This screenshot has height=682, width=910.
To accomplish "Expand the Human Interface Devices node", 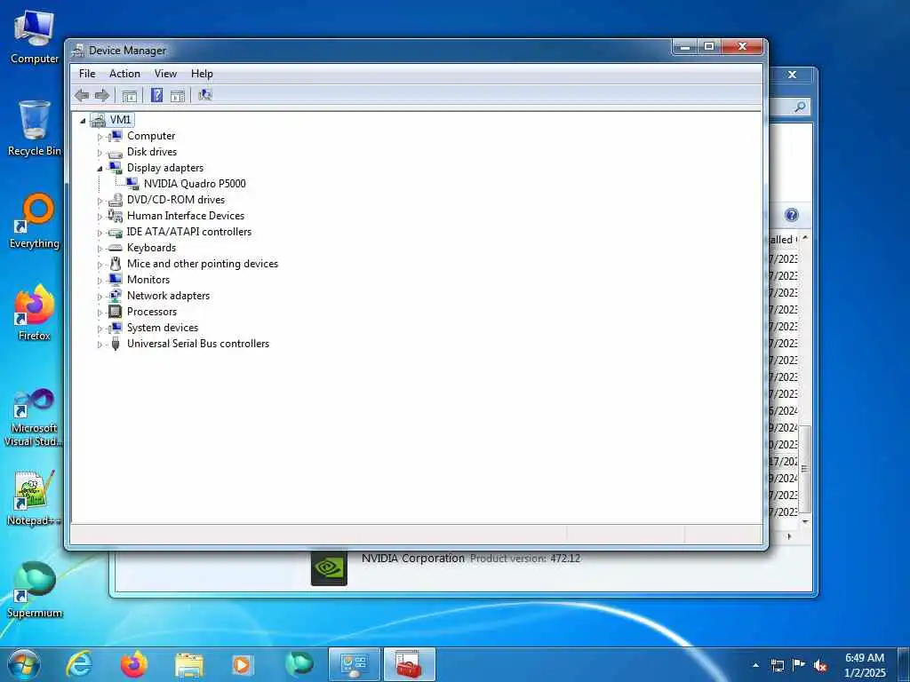I will click(x=100, y=217).
